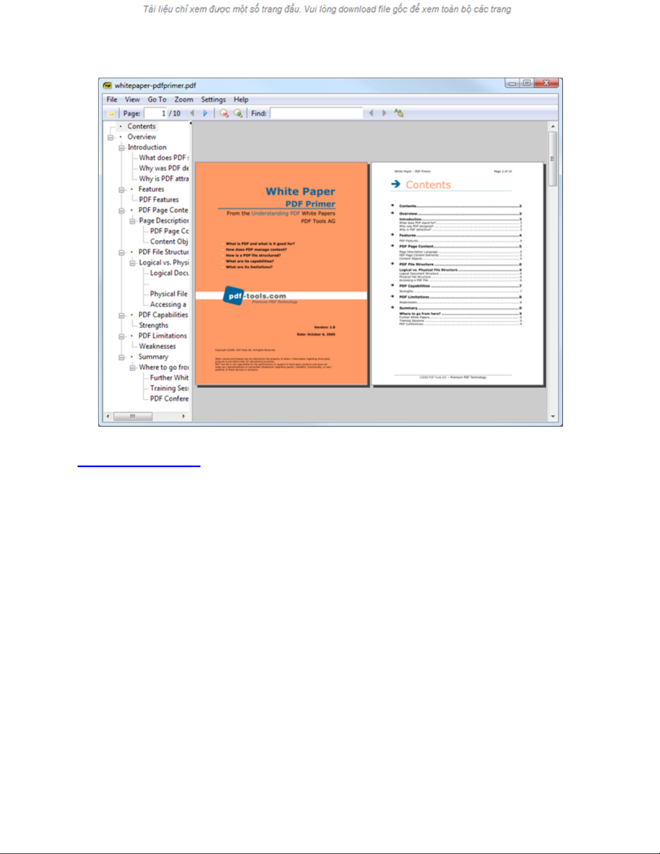Select PDF Features outline entry
This screenshot has height=854, width=660.
158,199
